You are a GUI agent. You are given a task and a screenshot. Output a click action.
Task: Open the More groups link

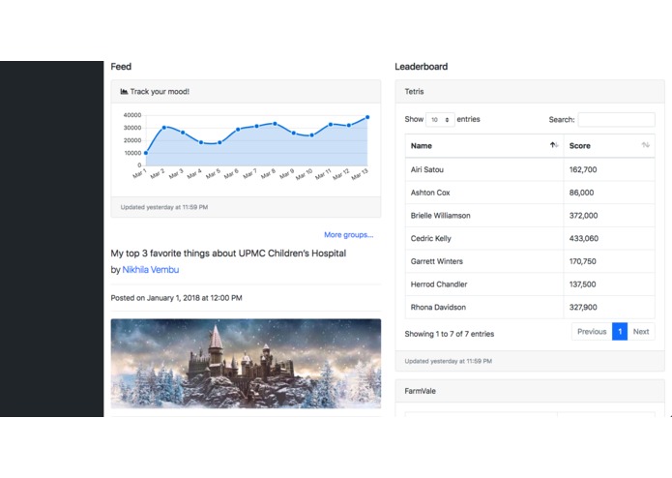coord(348,235)
